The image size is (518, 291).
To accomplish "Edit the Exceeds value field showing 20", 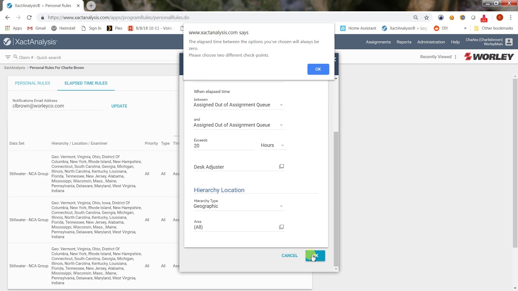I will pyautogui.click(x=224, y=145).
